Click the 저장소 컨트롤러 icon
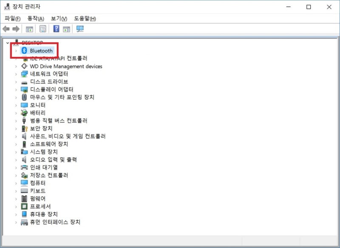 click(x=24, y=175)
